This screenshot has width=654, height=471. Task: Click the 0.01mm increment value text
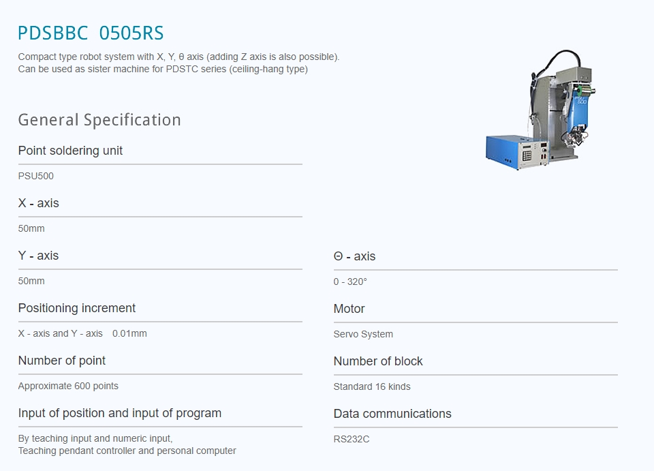(129, 333)
